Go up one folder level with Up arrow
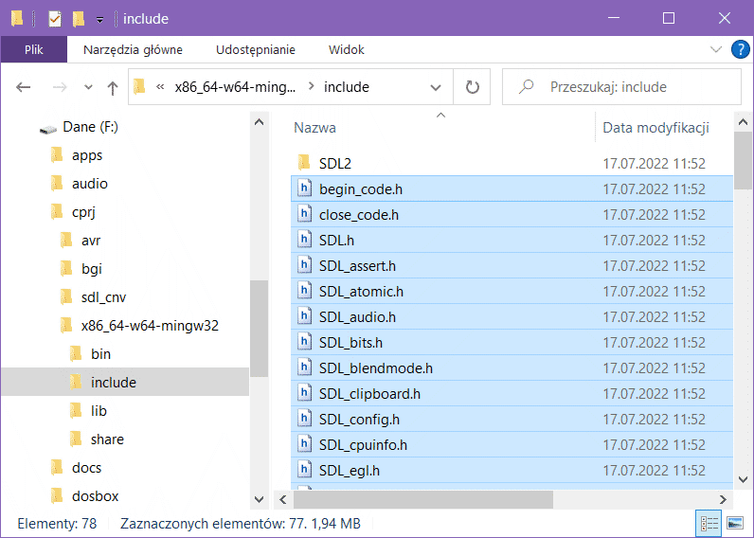 click(x=113, y=87)
